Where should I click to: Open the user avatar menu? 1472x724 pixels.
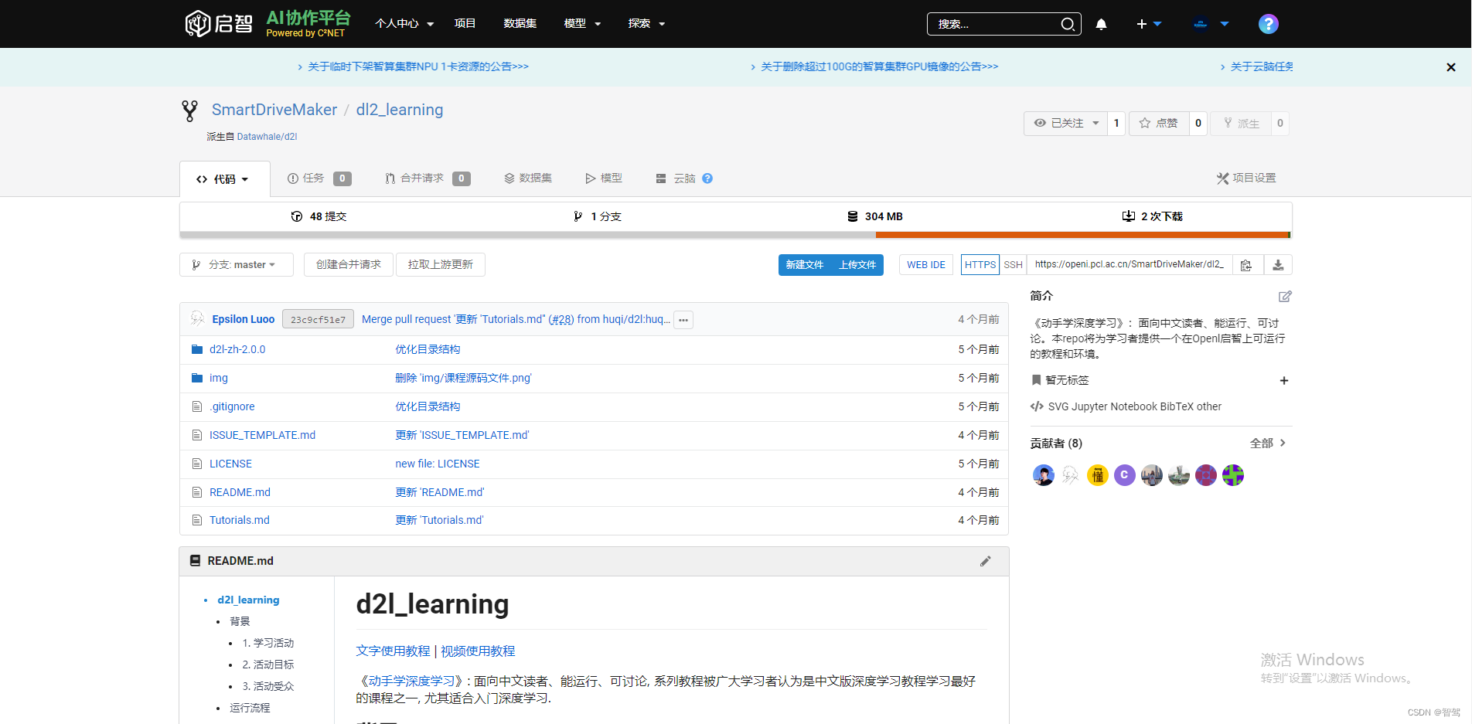(1211, 24)
